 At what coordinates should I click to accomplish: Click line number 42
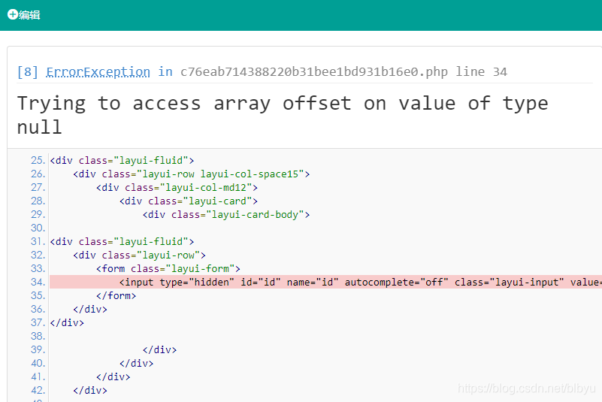(x=38, y=390)
